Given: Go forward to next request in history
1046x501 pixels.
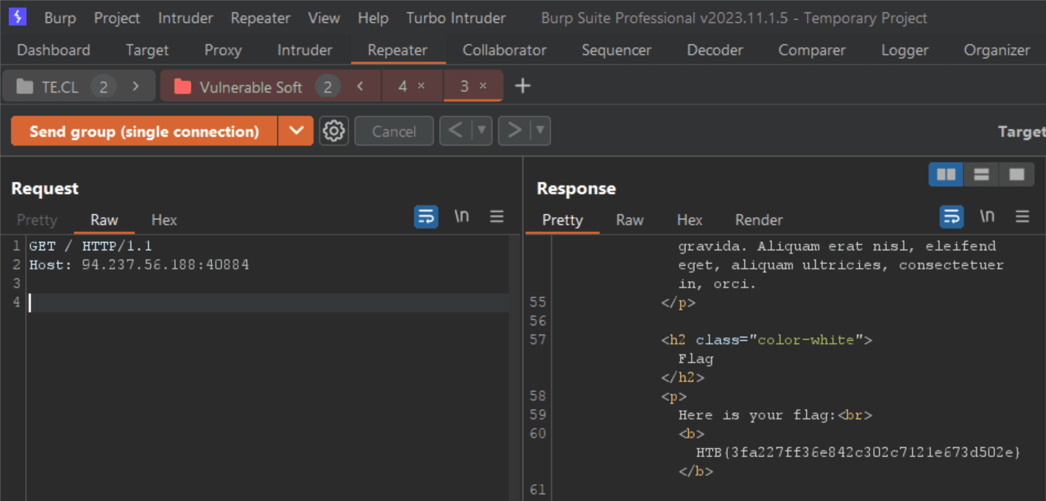Looking at the screenshot, I should point(515,131).
